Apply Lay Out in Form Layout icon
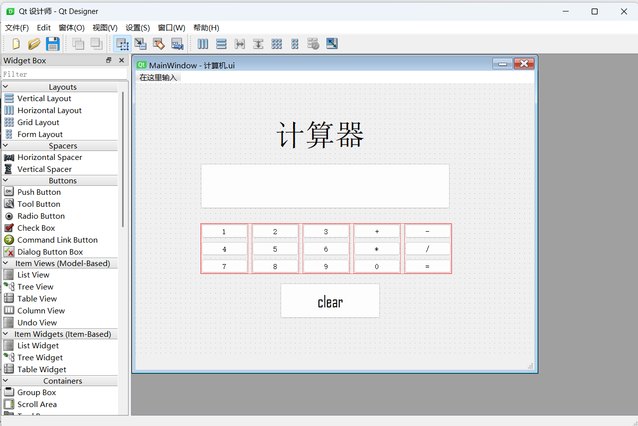The image size is (638, 426). [x=295, y=44]
